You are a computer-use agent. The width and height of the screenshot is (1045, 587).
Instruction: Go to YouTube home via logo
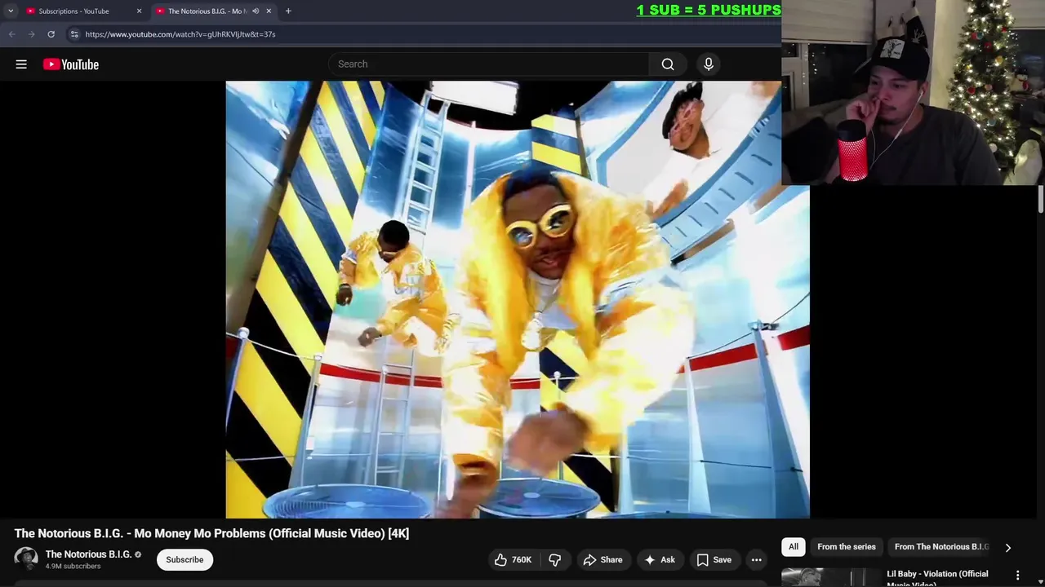point(71,64)
